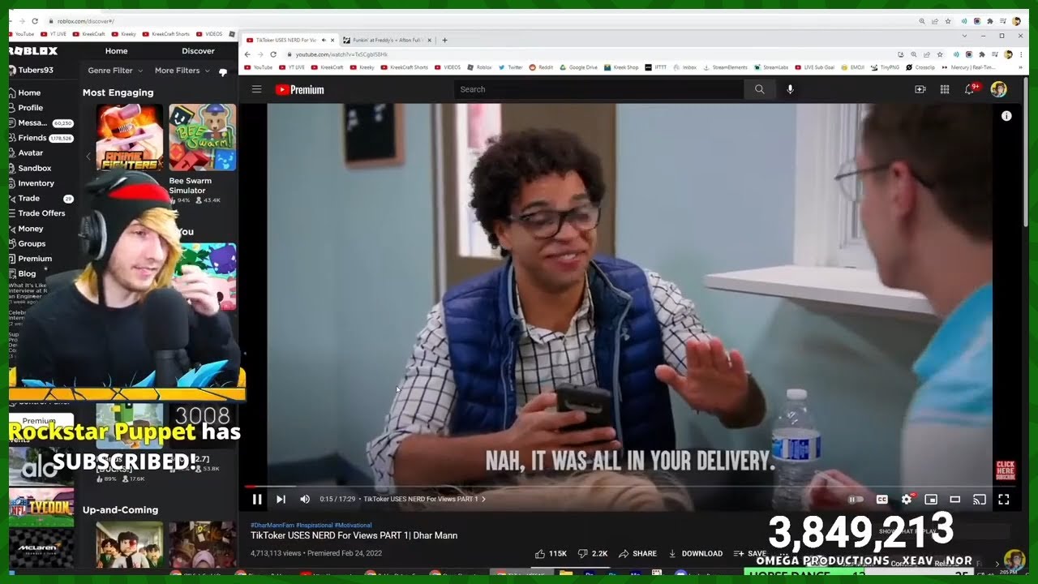
Task: Show video info card icon
Action: (x=1006, y=116)
